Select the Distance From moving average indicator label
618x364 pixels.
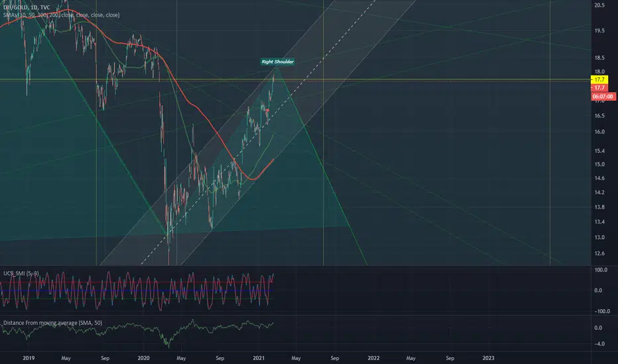[53, 323]
